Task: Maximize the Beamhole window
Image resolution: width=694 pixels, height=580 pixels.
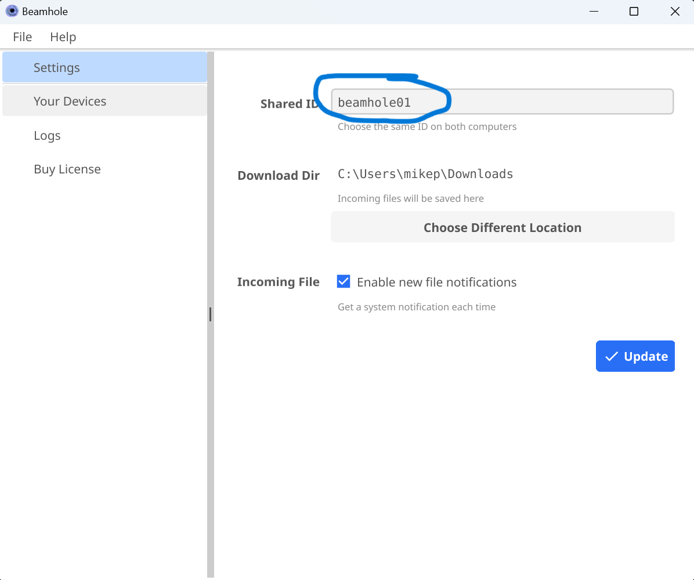Action: pyautogui.click(x=634, y=12)
